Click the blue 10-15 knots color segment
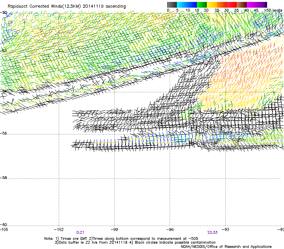Screen dimensions: 284x249 click(x=192, y=5)
